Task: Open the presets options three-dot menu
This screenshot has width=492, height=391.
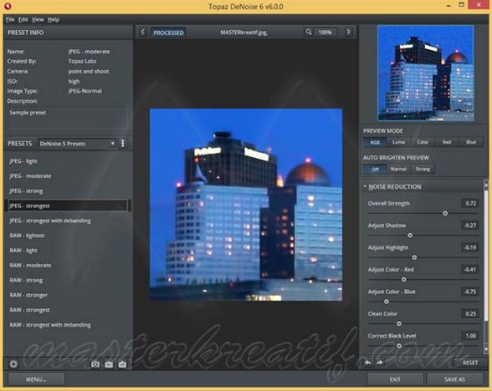Action: [123, 143]
